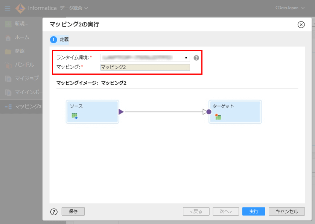Close the マッピング2の実行 dialog
The width and height of the screenshot is (315, 224).
pos(301,25)
